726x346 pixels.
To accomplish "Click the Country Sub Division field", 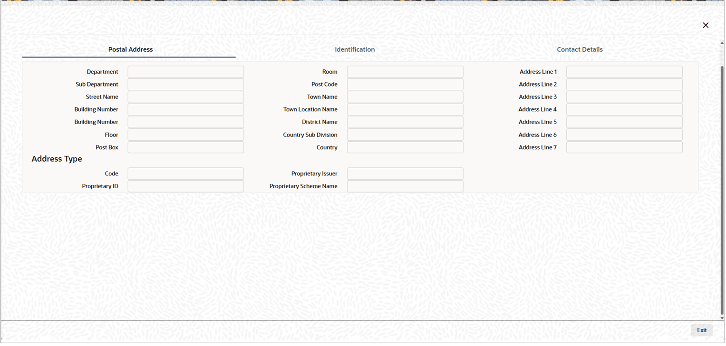I will click(x=405, y=135).
